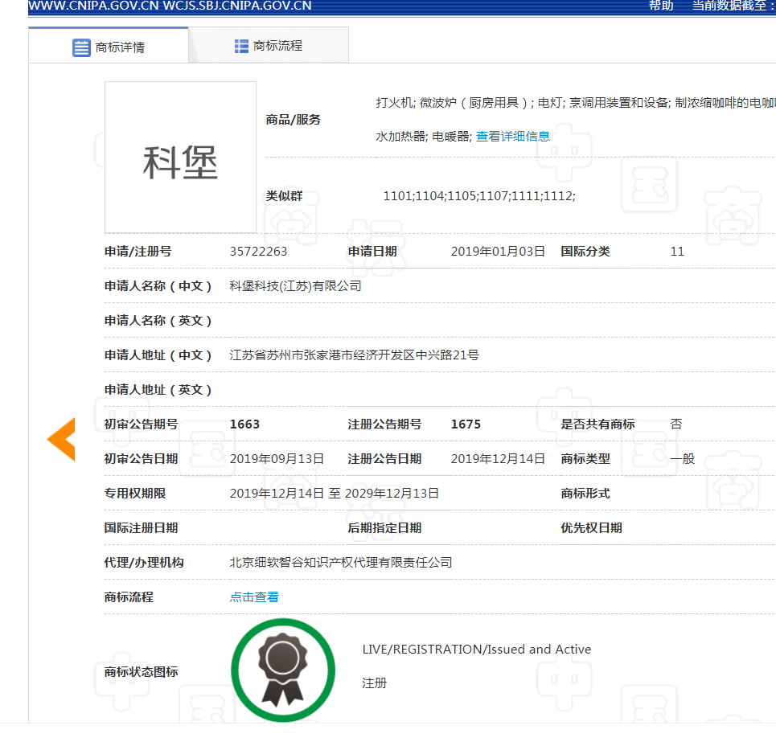This screenshot has height=738, width=776.
Task: Click applicant name 科堡科技(江苏)有限公司
Action: pyautogui.click(x=295, y=286)
